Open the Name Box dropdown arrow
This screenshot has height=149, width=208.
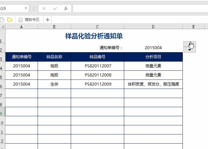[26, 8]
